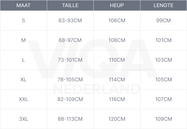The width and height of the screenshot is (187, 129).
Task: Click the 88-113CM waist value
Action: coord(70,119)
